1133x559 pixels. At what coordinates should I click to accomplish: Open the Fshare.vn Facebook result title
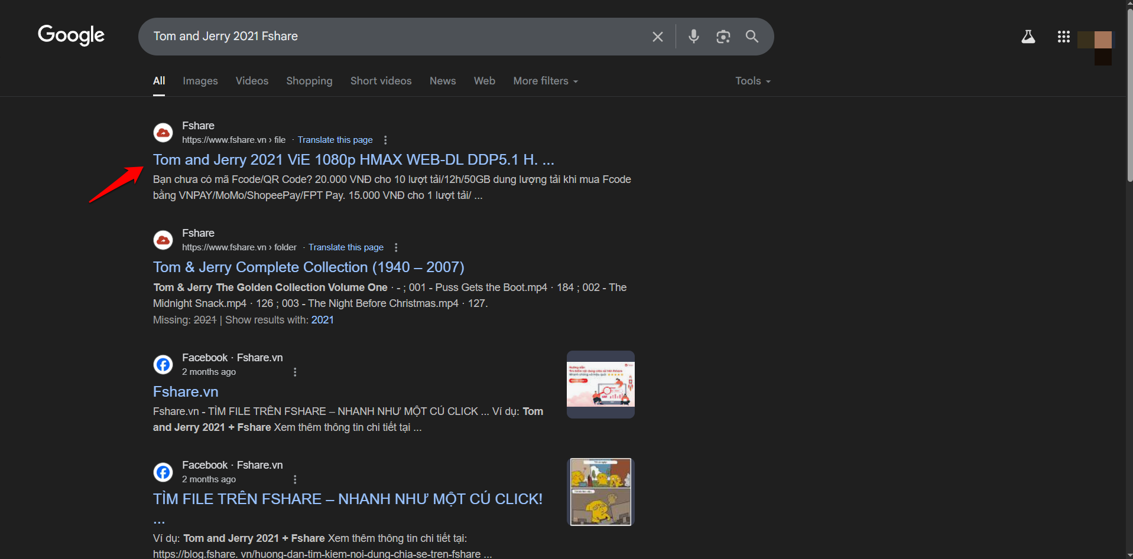point(186,391)
